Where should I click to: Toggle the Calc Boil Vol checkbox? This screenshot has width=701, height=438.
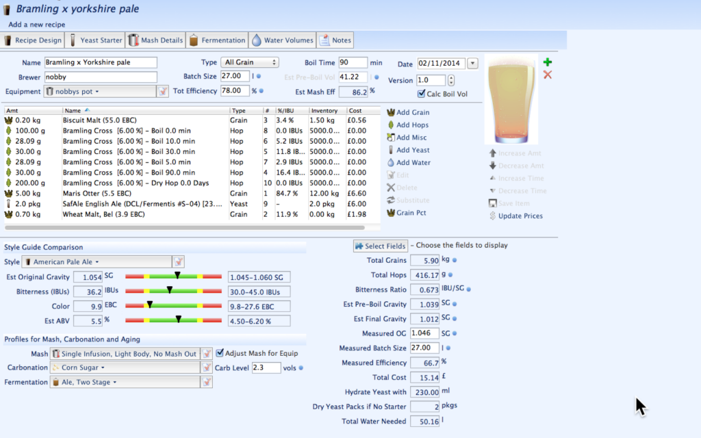point(421,93)
